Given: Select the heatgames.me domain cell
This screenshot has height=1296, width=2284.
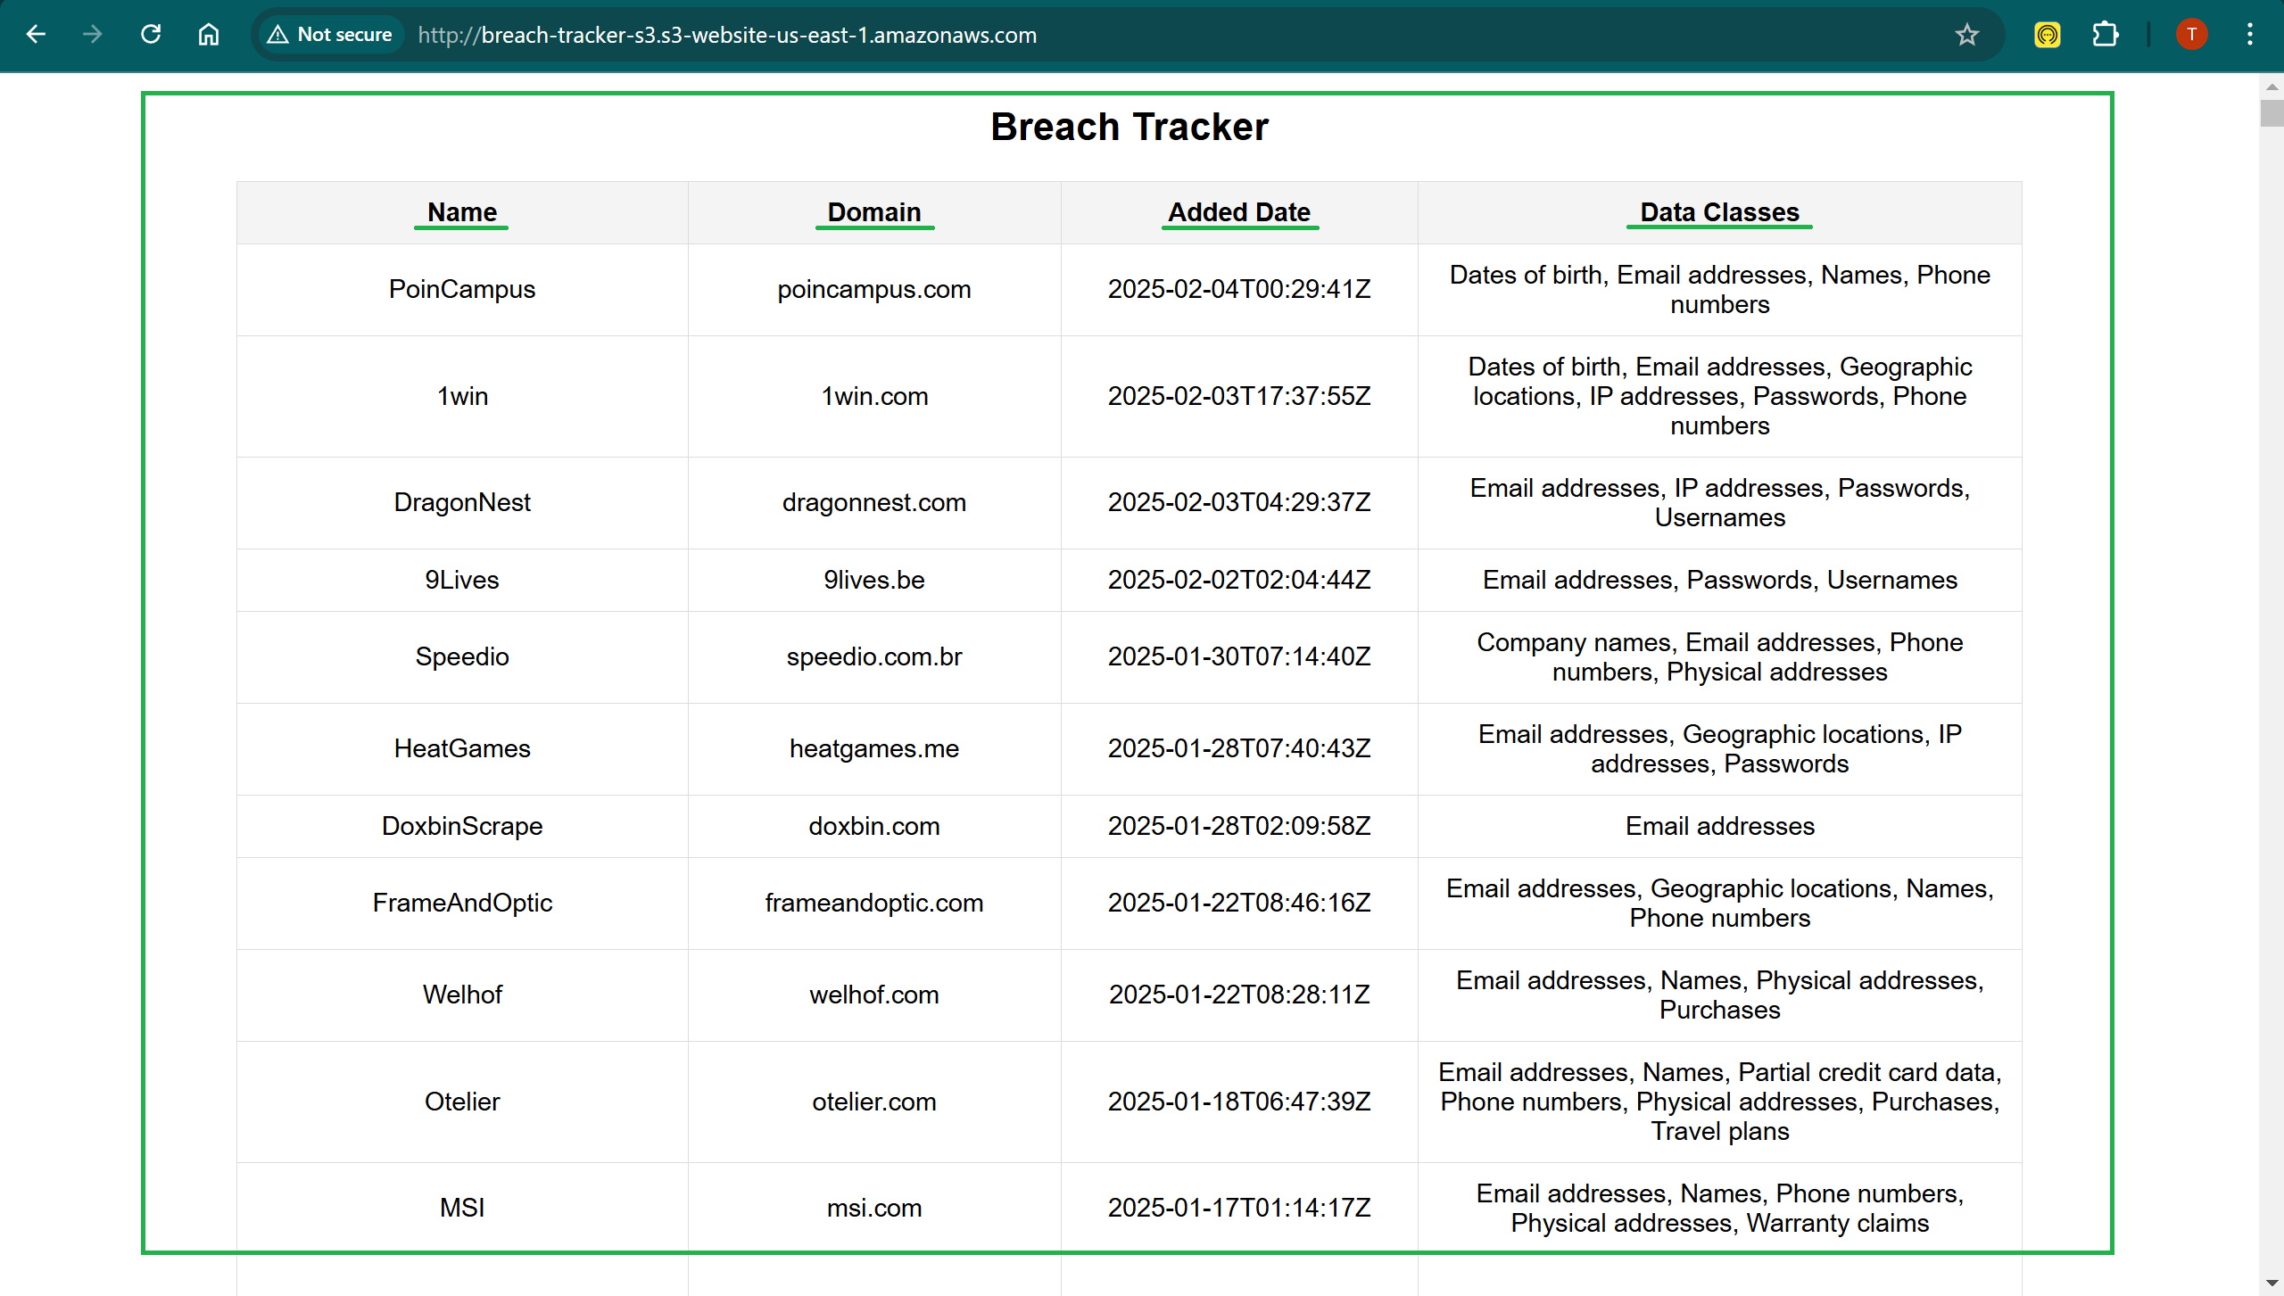Looking at the screenshot, I should (874, 749).
